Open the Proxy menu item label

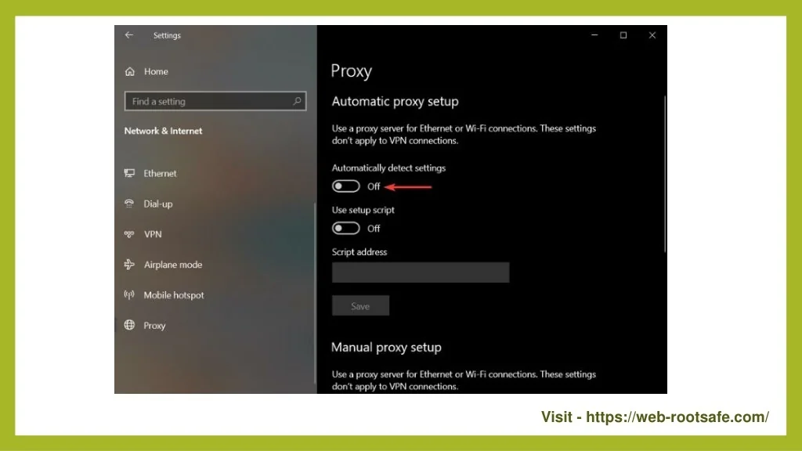(154, 326)
